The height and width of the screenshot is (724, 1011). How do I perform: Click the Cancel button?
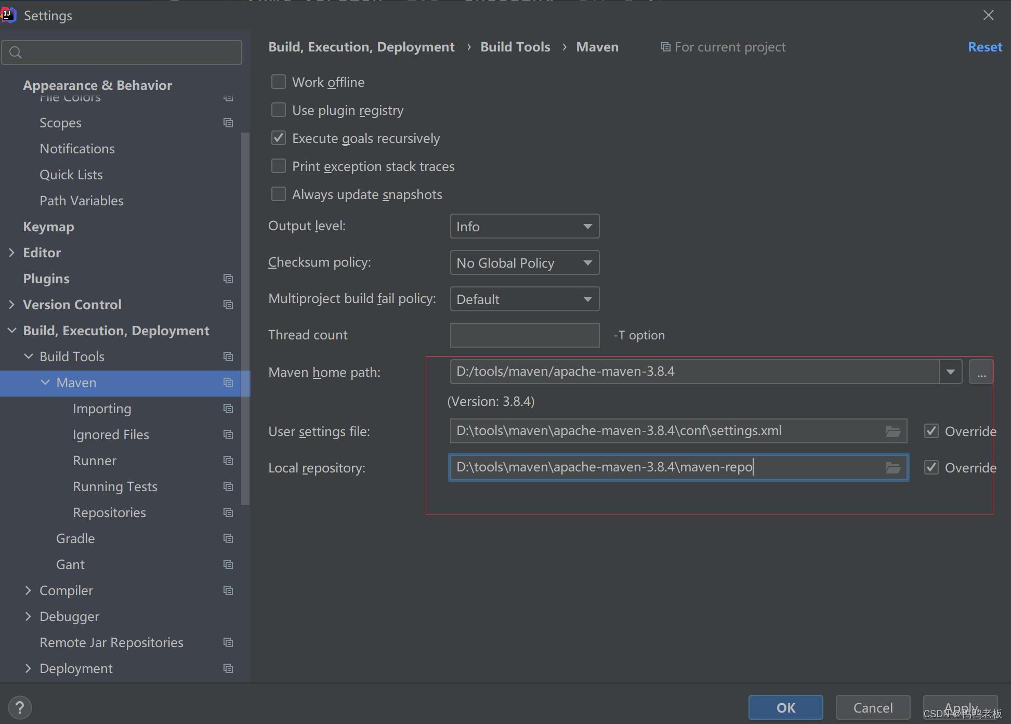(873, 707)
